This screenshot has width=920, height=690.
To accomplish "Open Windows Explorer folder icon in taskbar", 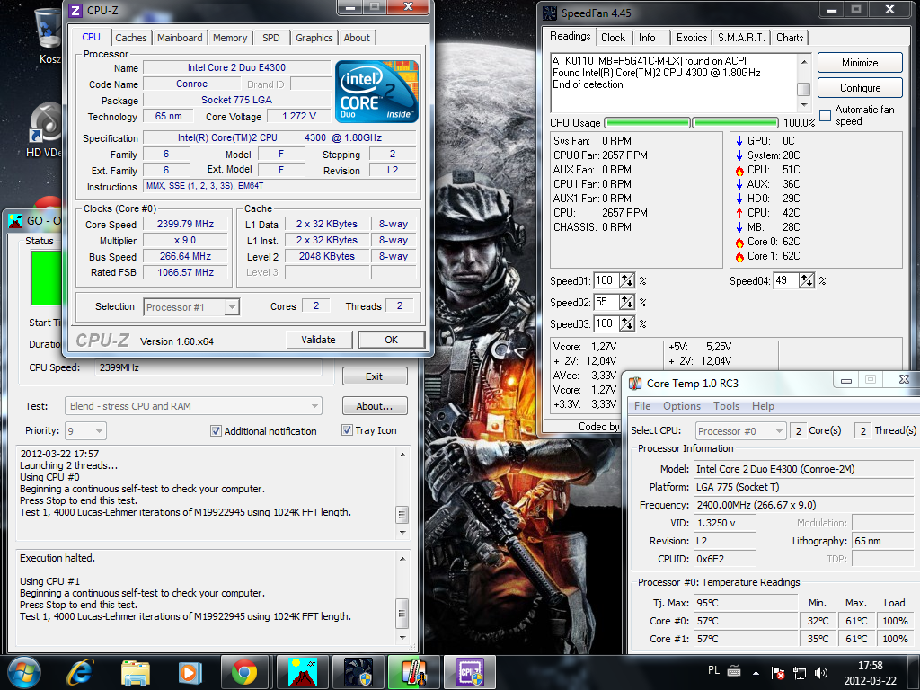I will tap(136, 672).
